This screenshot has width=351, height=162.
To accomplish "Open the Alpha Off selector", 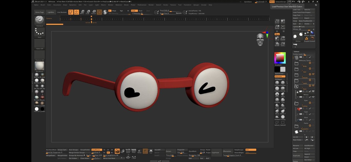I will point(39,44).
